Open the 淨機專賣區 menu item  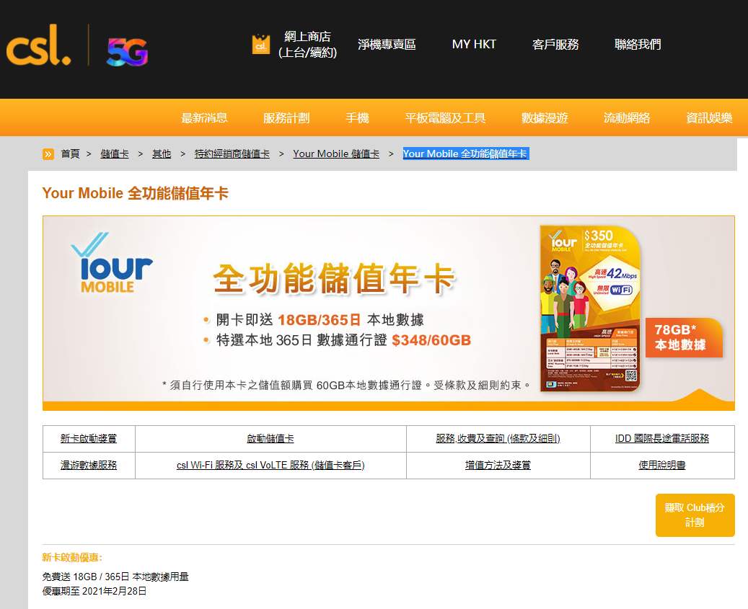click(387, 44)
